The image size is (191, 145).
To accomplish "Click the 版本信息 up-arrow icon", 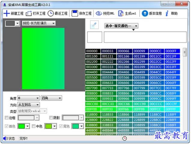I will (145, 13).
